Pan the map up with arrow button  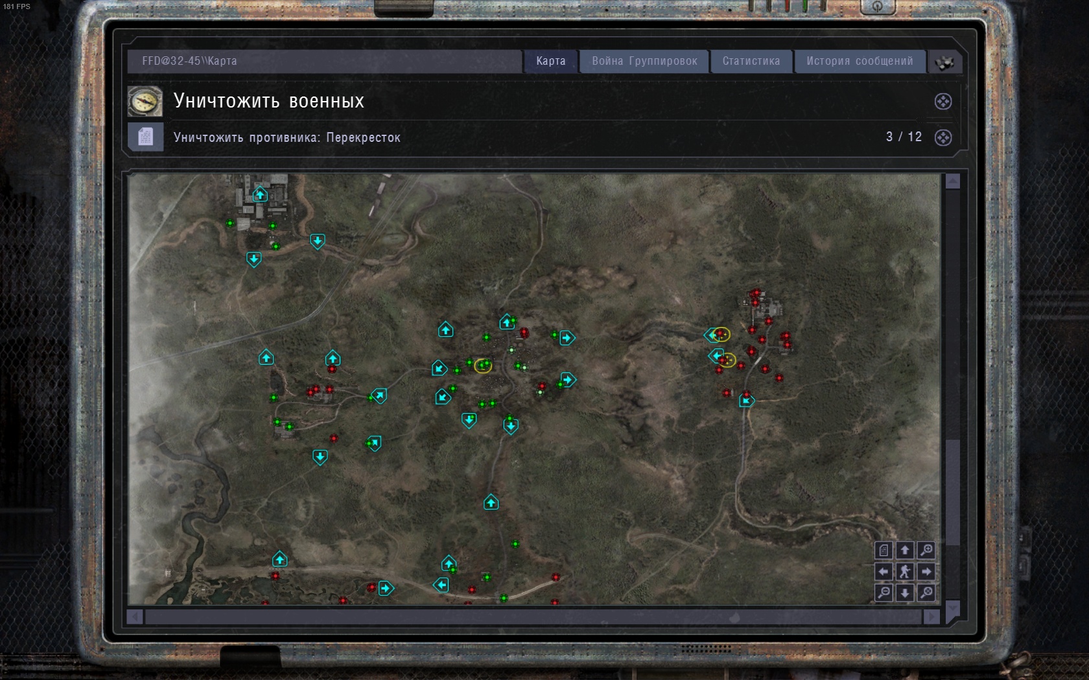point(905,550)
